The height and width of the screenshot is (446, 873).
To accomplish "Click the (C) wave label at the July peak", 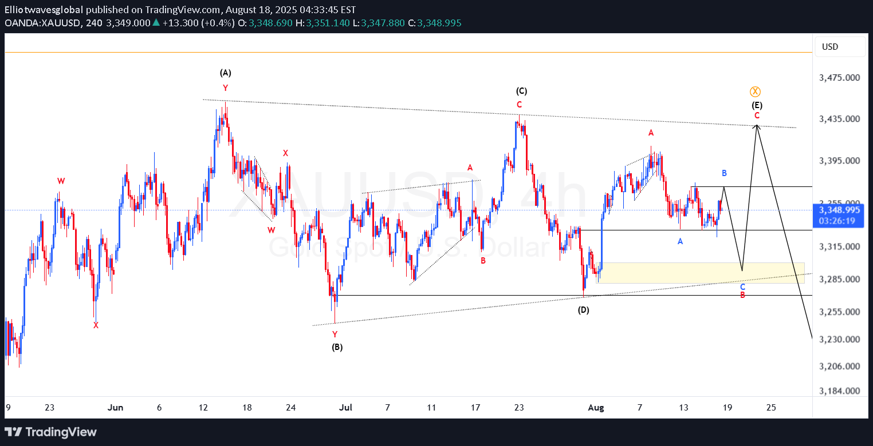I will [x=521, y=91].
